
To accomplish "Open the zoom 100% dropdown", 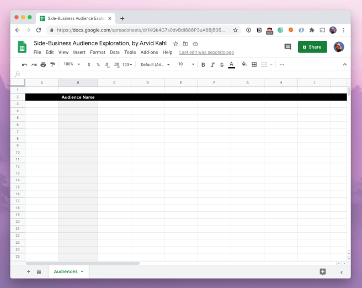I will [x=72, y=64].
